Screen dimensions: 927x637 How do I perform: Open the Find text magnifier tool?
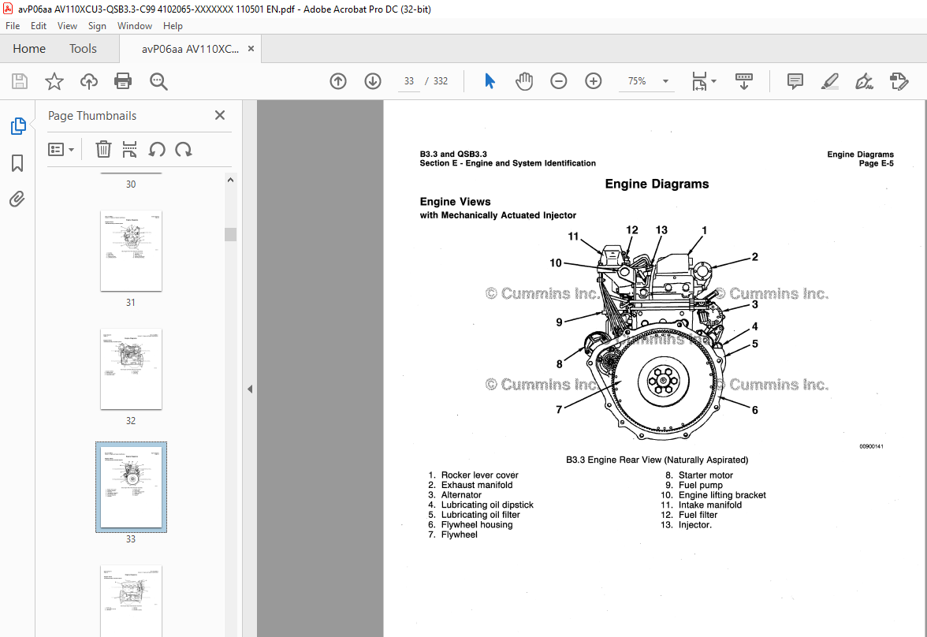coord(158,81)
